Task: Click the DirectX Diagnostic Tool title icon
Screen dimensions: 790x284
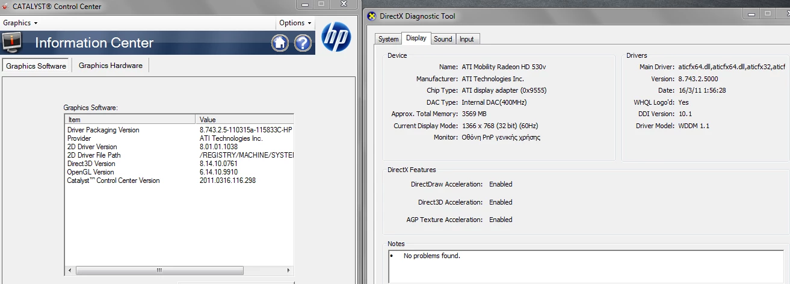Action: click(372, 16)
